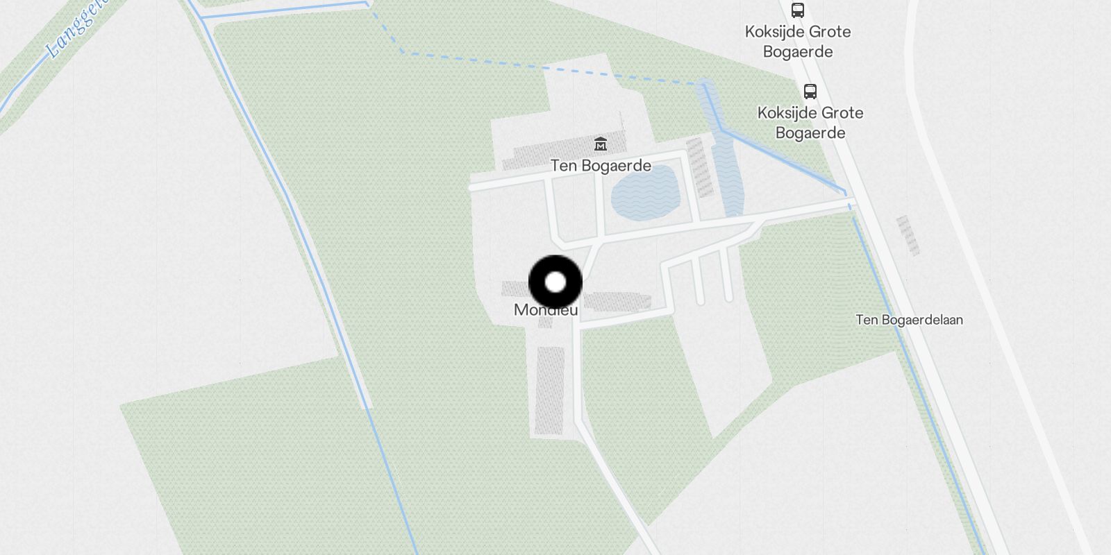Image resolution: width=1111 pixels, height=555 pixels.
Task: Select the wavy-patterned pond near Ten Bogaerde
Action: pos(645,193)
